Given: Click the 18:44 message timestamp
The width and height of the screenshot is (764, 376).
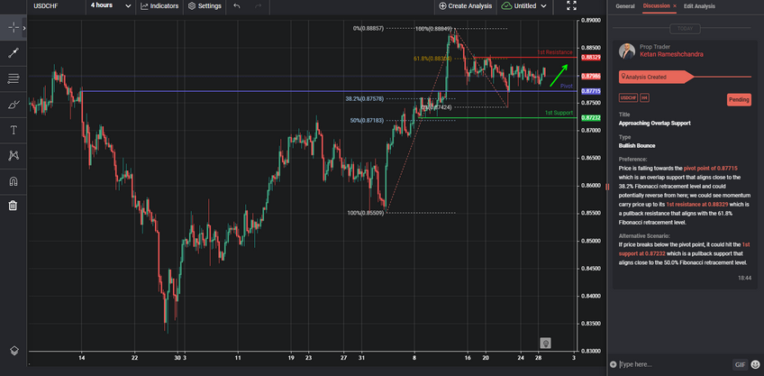Looking at the screenshot, I should pyautogui.click(x=744, y=278).
